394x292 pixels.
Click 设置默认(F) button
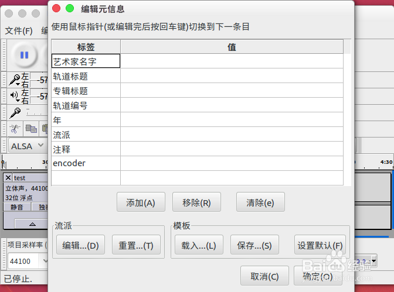pyautogui.click(x=320, y=245)
